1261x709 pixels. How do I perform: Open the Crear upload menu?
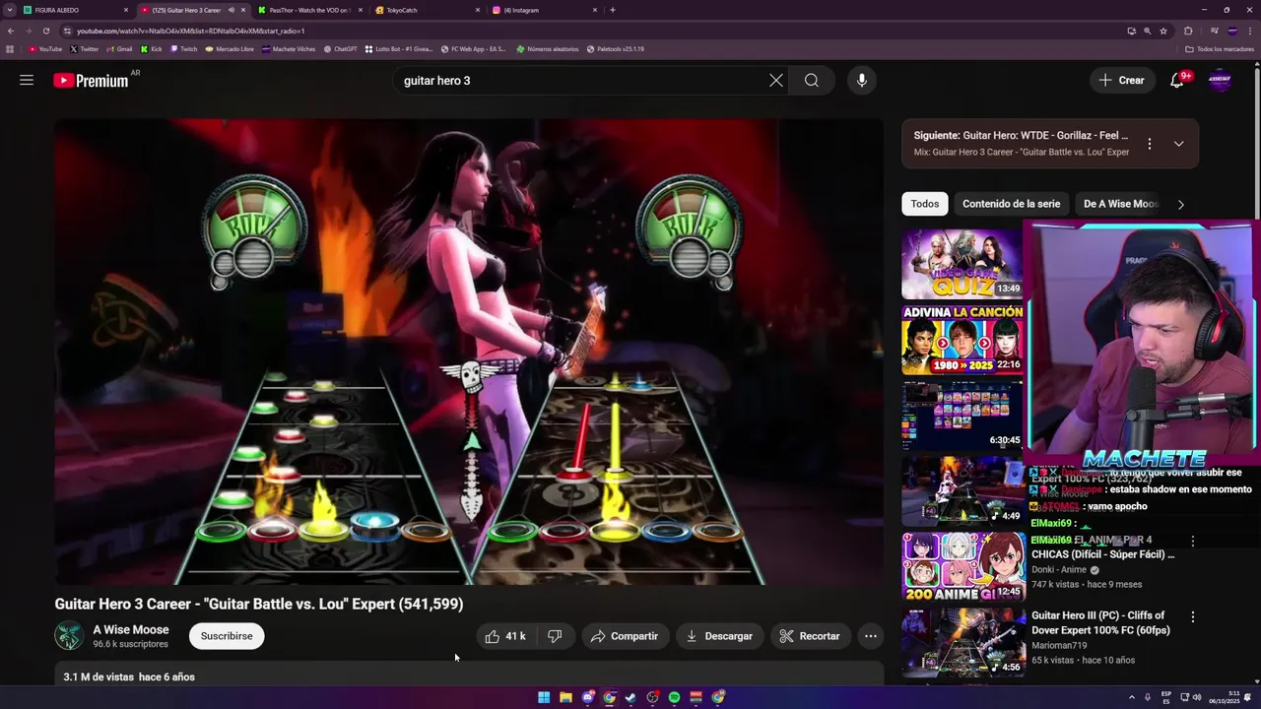[x=1122, y=81]
